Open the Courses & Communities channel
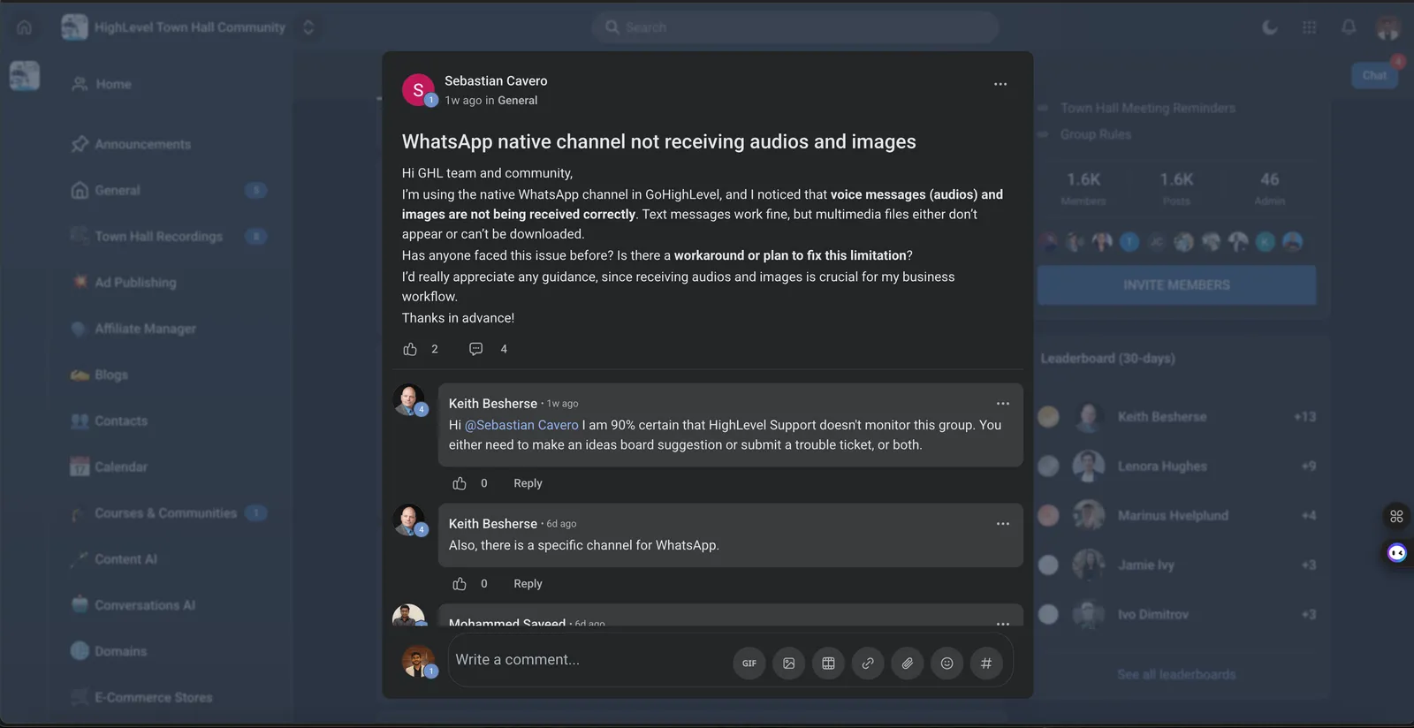 coord(168,513)
